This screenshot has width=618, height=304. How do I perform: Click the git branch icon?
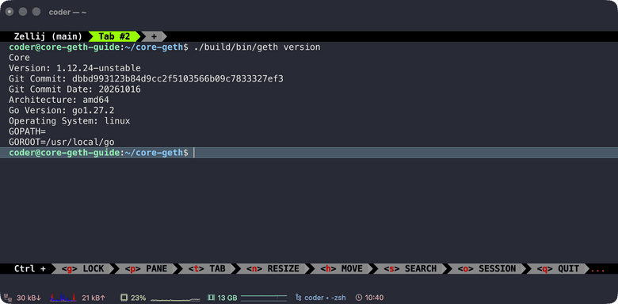pos(299,298)
